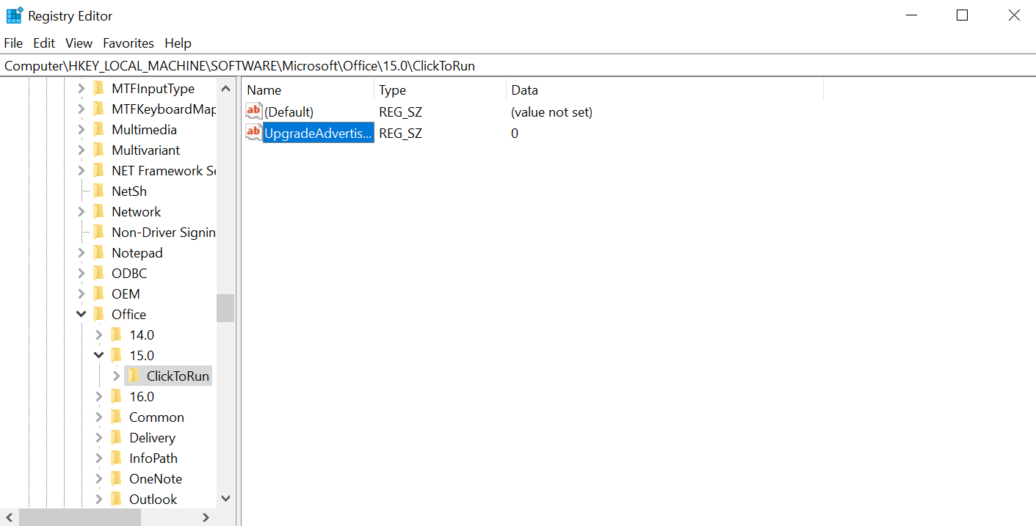The height and width of the screenshot is (526, 1036).
Task: Click the Non-Driver Signing folder icon
Action: (98, 233)
